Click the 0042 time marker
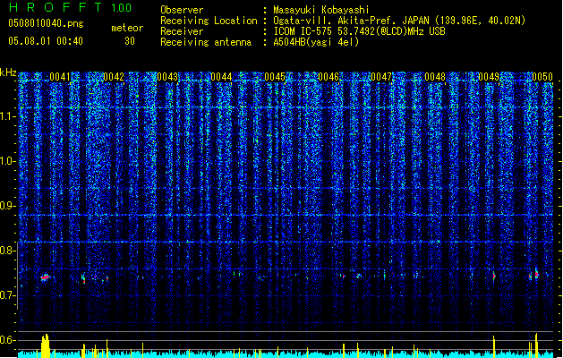Viewport: 563px width, 358px height. coord(114,77)
